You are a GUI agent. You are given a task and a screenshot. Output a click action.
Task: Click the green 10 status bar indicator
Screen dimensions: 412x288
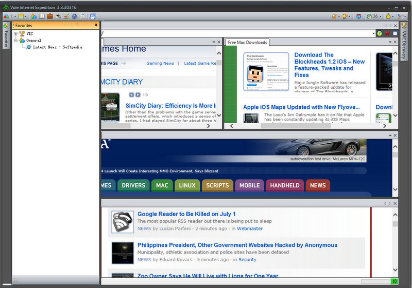click(x=394, y=281)
